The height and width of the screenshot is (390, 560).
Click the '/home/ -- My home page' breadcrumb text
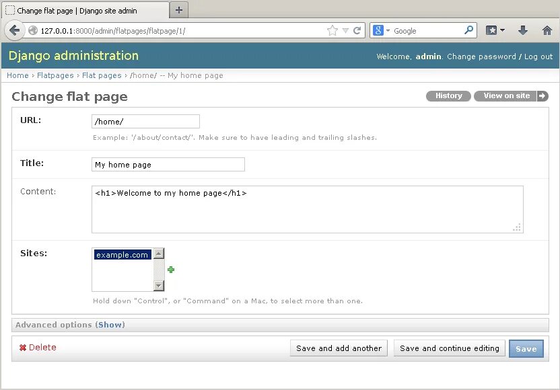(x=176, y=75)
